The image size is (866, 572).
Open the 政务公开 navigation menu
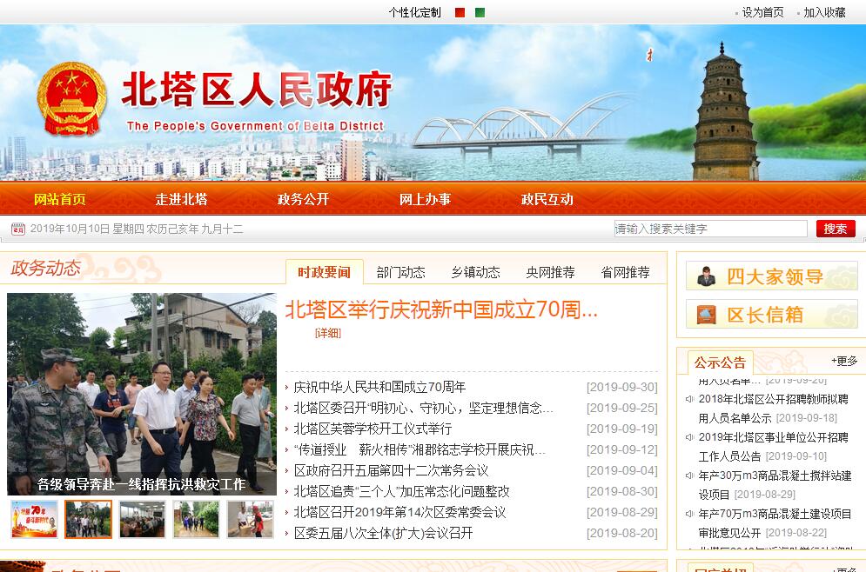[x=303, y=199]
